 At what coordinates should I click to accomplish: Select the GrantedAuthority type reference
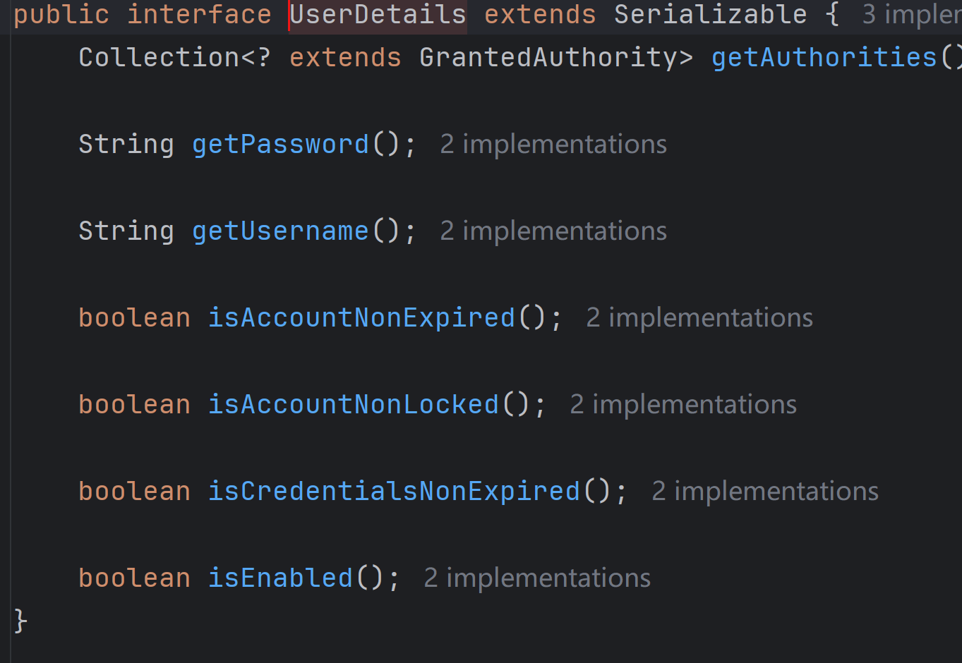(x=548, y=58)
